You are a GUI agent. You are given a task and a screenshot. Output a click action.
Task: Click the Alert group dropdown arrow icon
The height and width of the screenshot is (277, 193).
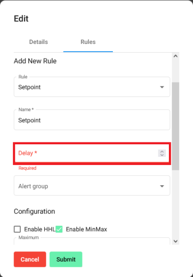pyautogui.click(x=162, y=186)
